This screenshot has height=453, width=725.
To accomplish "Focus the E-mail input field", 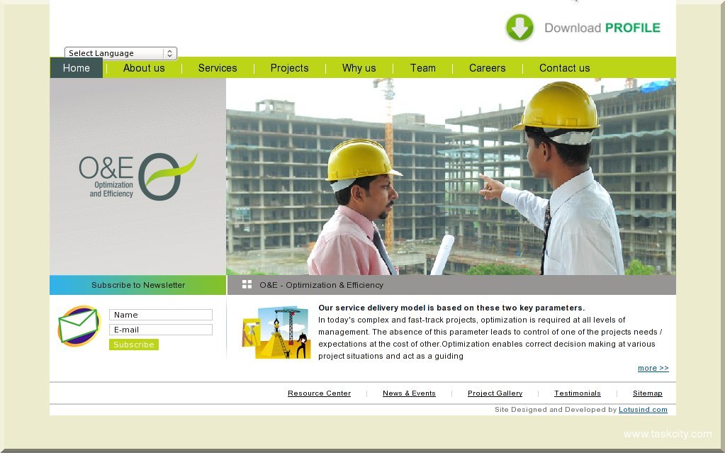I will [x=161, y=330].
